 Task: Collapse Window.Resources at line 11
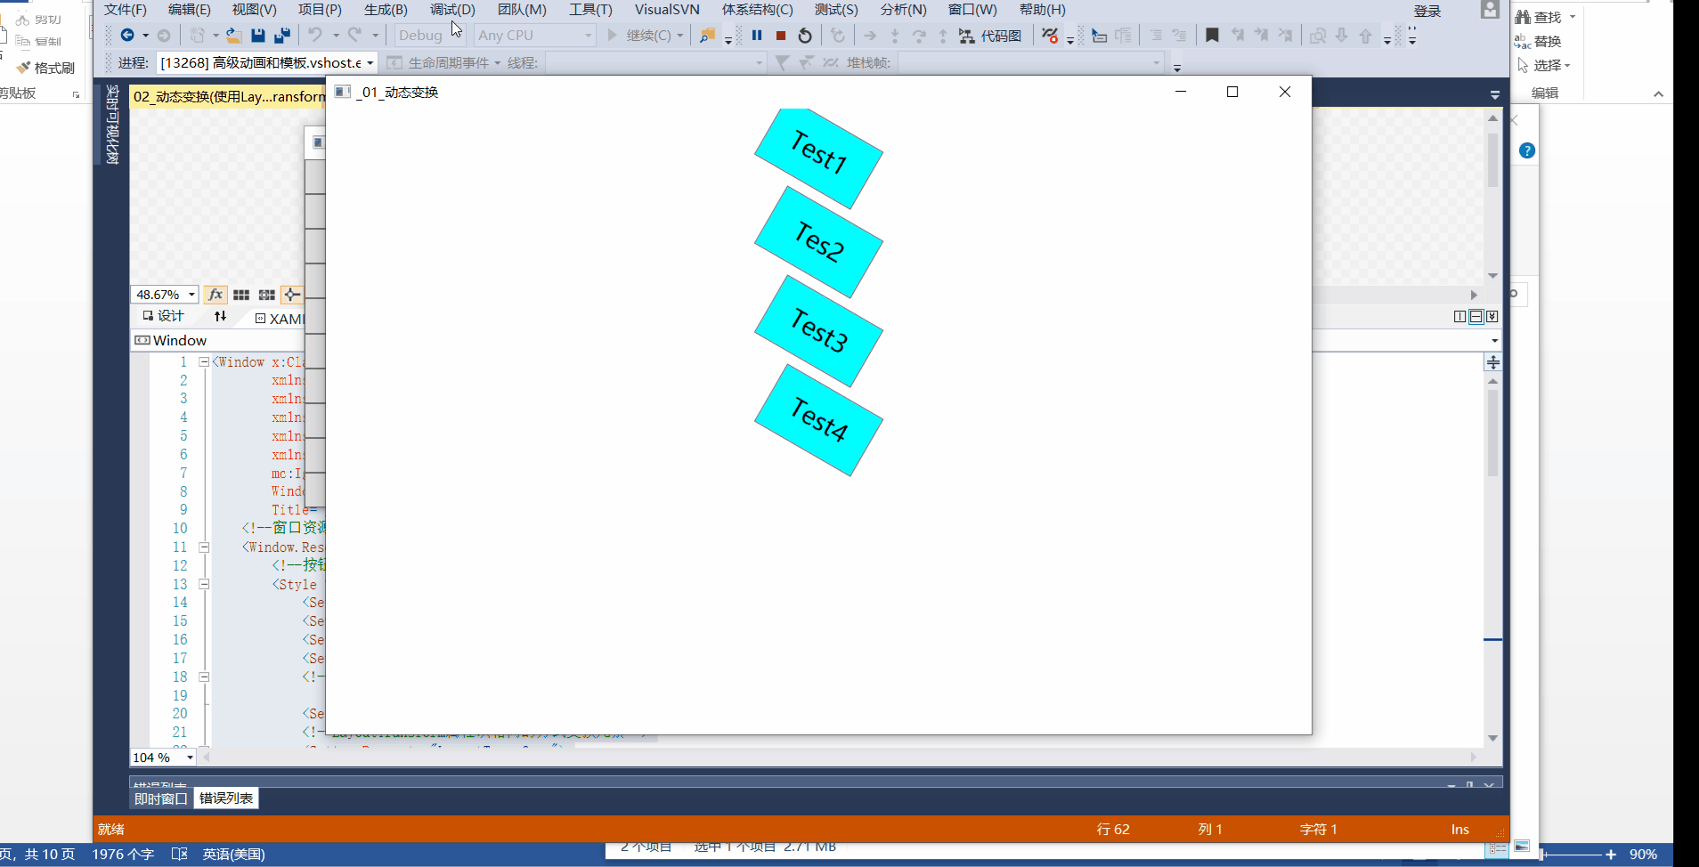pyautogui.click(x=204, y=547)
